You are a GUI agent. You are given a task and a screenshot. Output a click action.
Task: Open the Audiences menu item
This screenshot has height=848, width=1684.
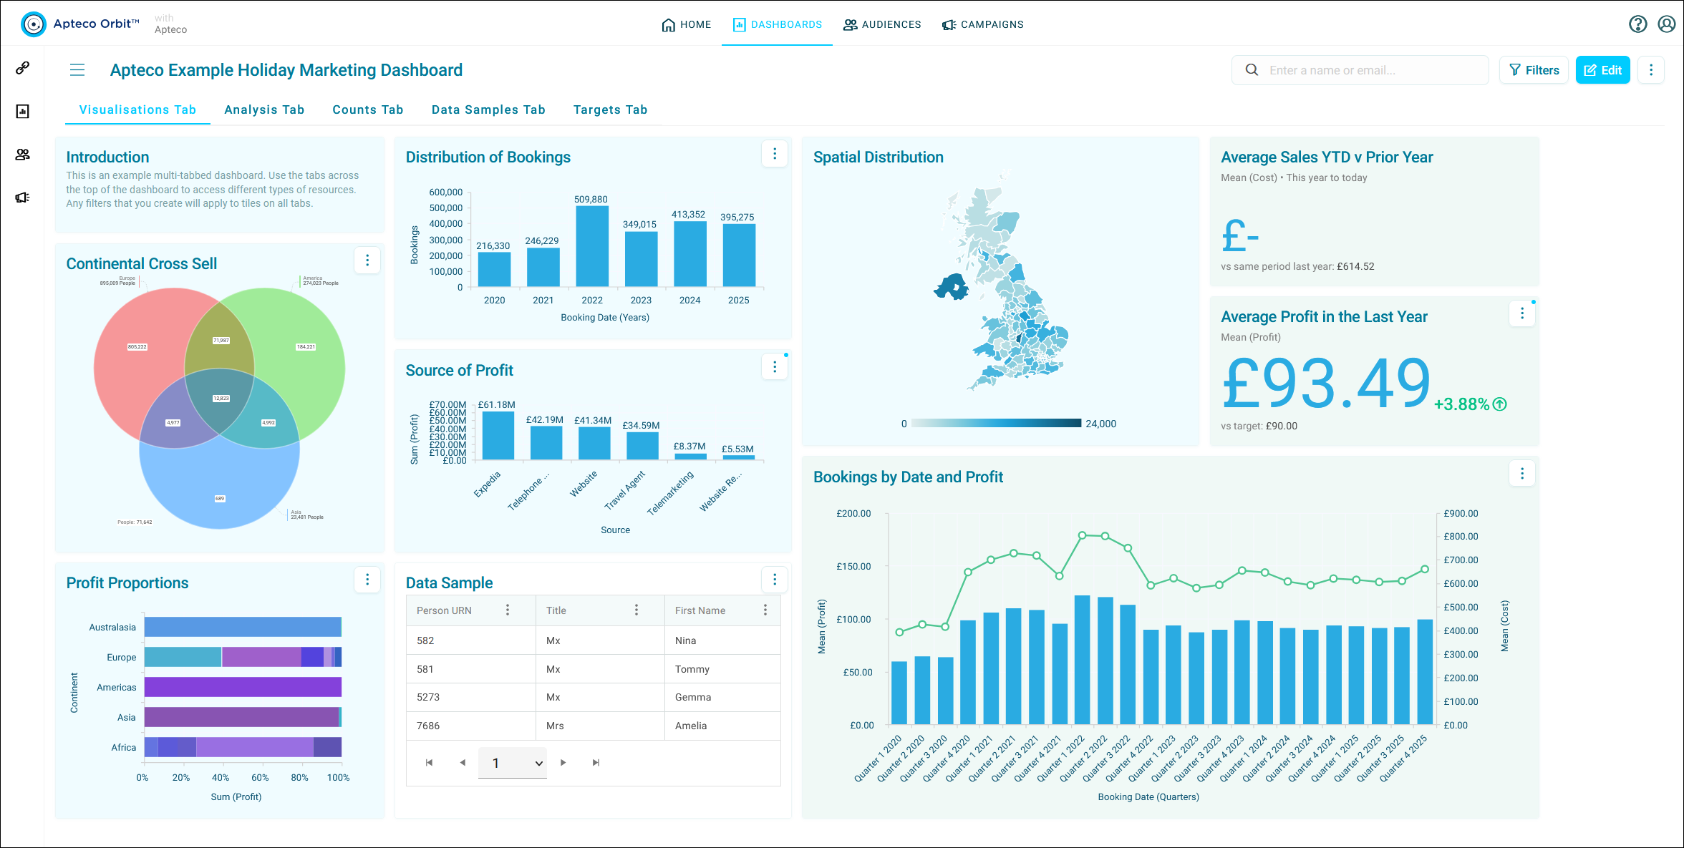click(882, 24)
